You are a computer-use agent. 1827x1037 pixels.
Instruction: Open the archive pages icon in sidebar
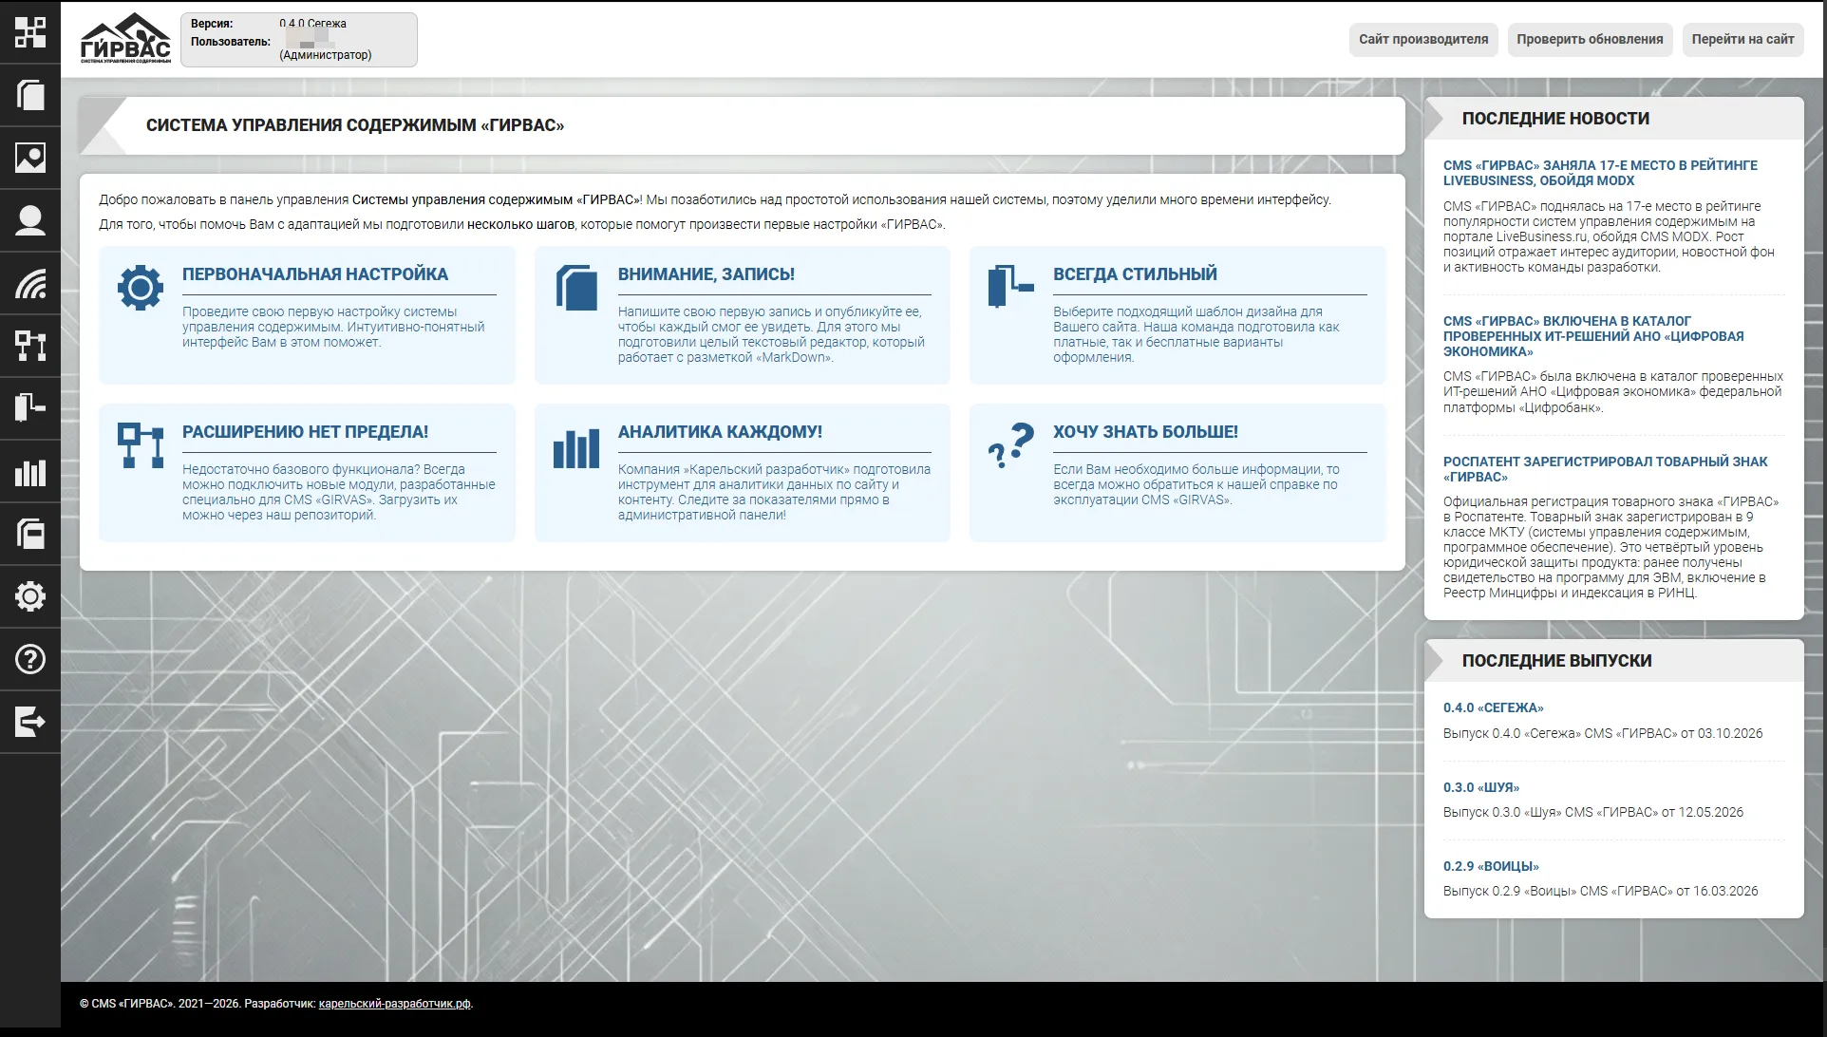coord(30,534)
